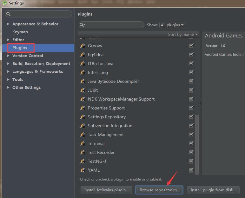Click the IntelliLang plugin icon
The width and height of the screenshot is (245, 198).
(83, 72)
